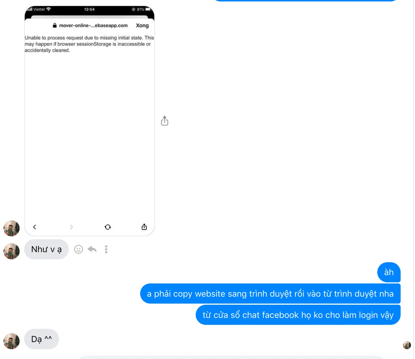
Task: Click avatar beside "Dạ ^^" message
Action: click(x=12, y=341)
